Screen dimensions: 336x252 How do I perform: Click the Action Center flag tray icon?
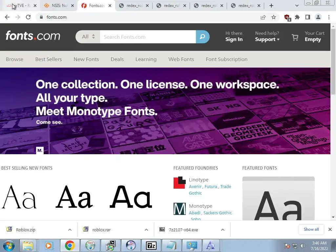click(x=287, y=246)
